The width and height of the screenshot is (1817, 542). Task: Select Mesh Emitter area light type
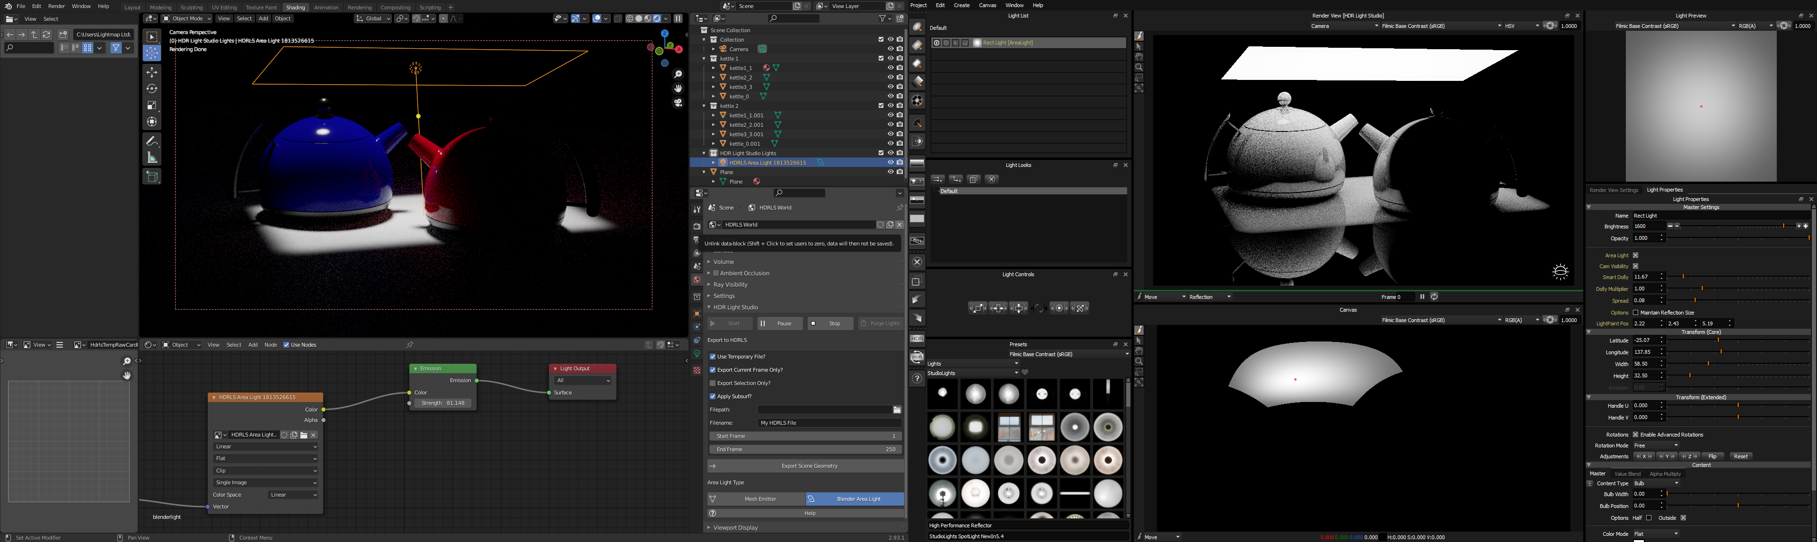[x=756, y=499]
